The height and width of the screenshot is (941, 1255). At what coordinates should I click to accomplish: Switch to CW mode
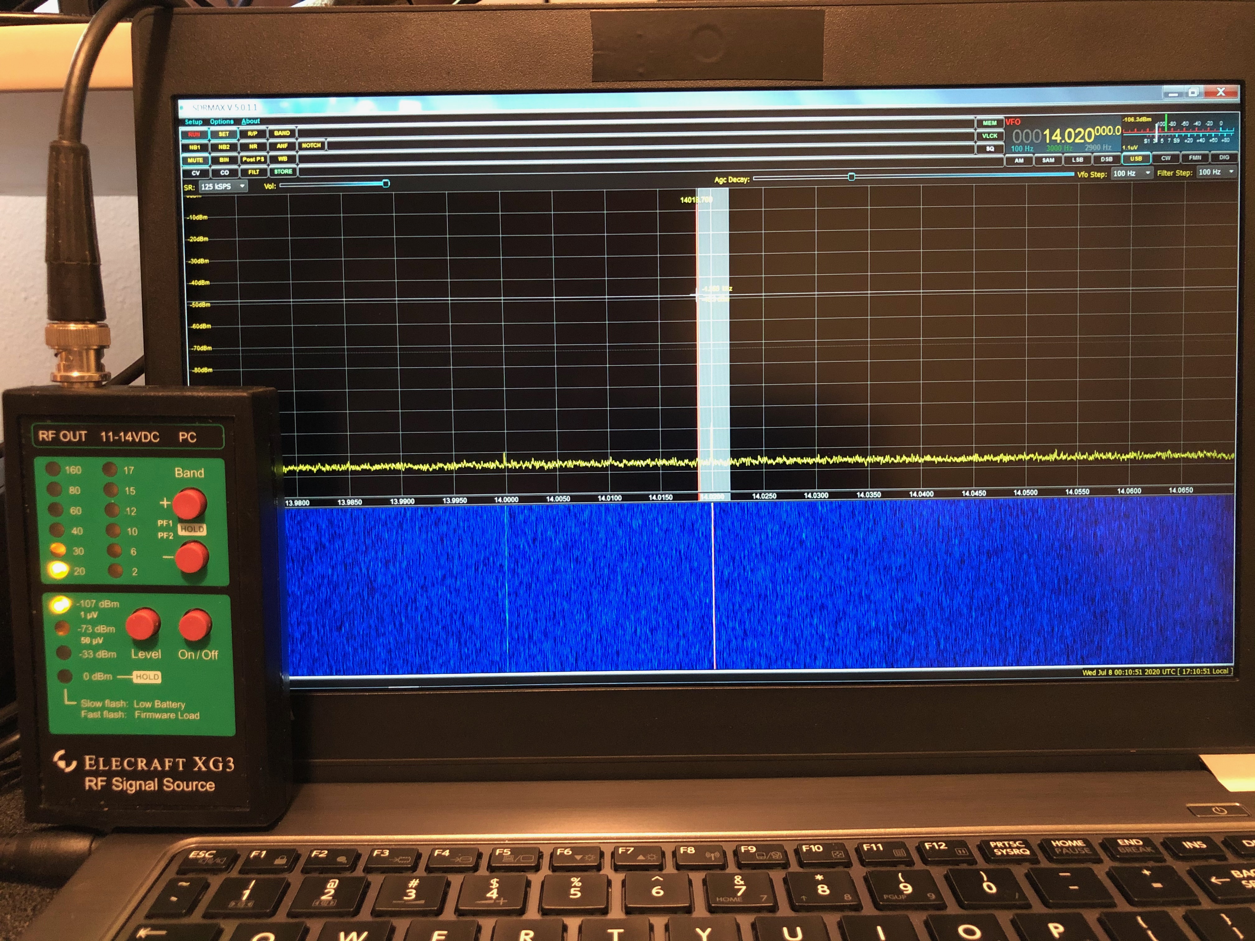click(1165, 158)
